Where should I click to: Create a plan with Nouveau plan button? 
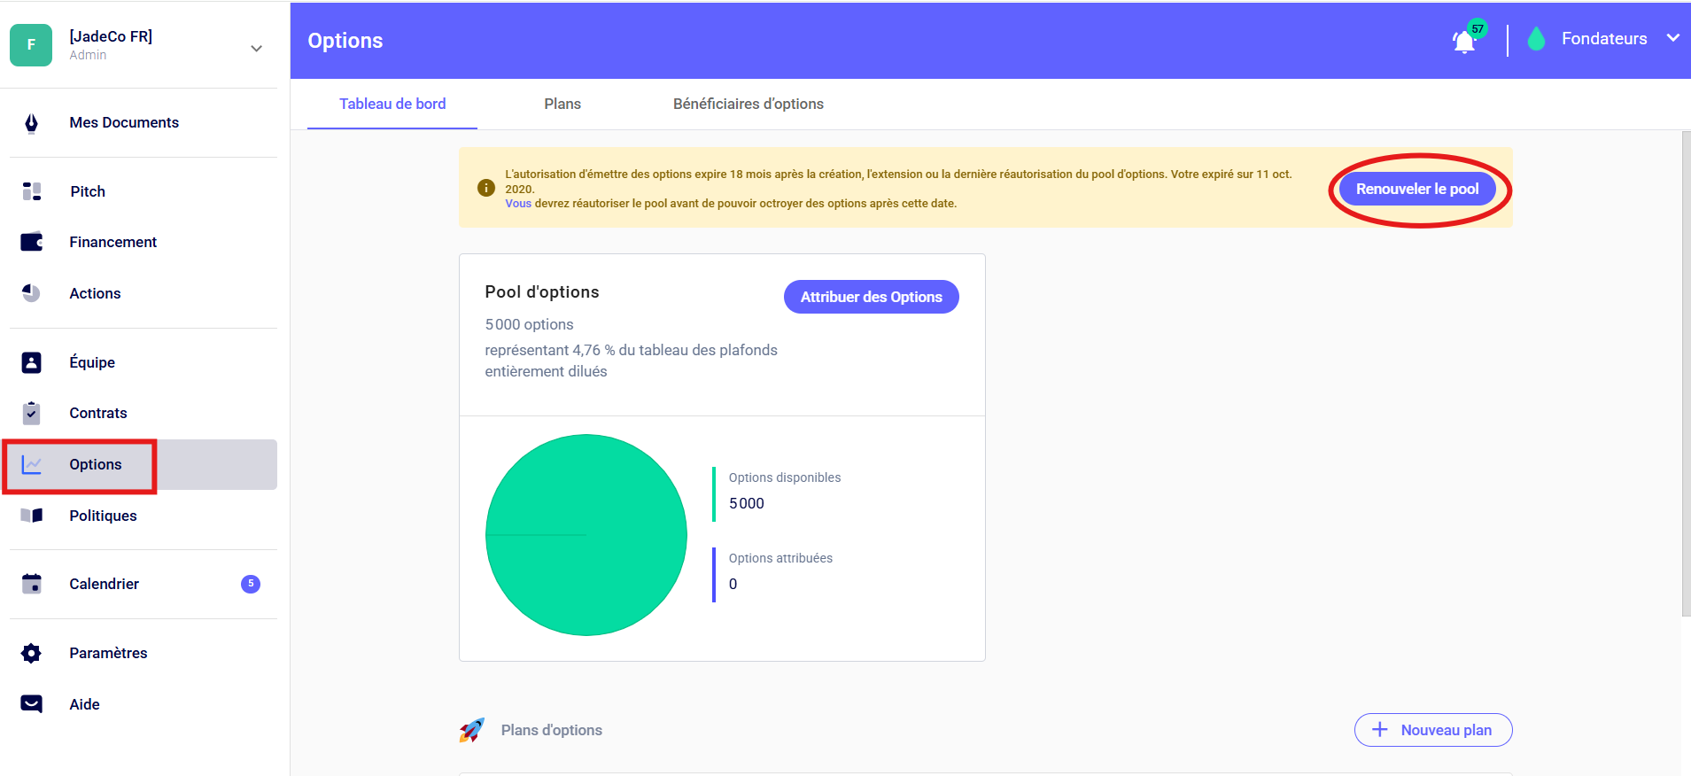point(1432,730)
